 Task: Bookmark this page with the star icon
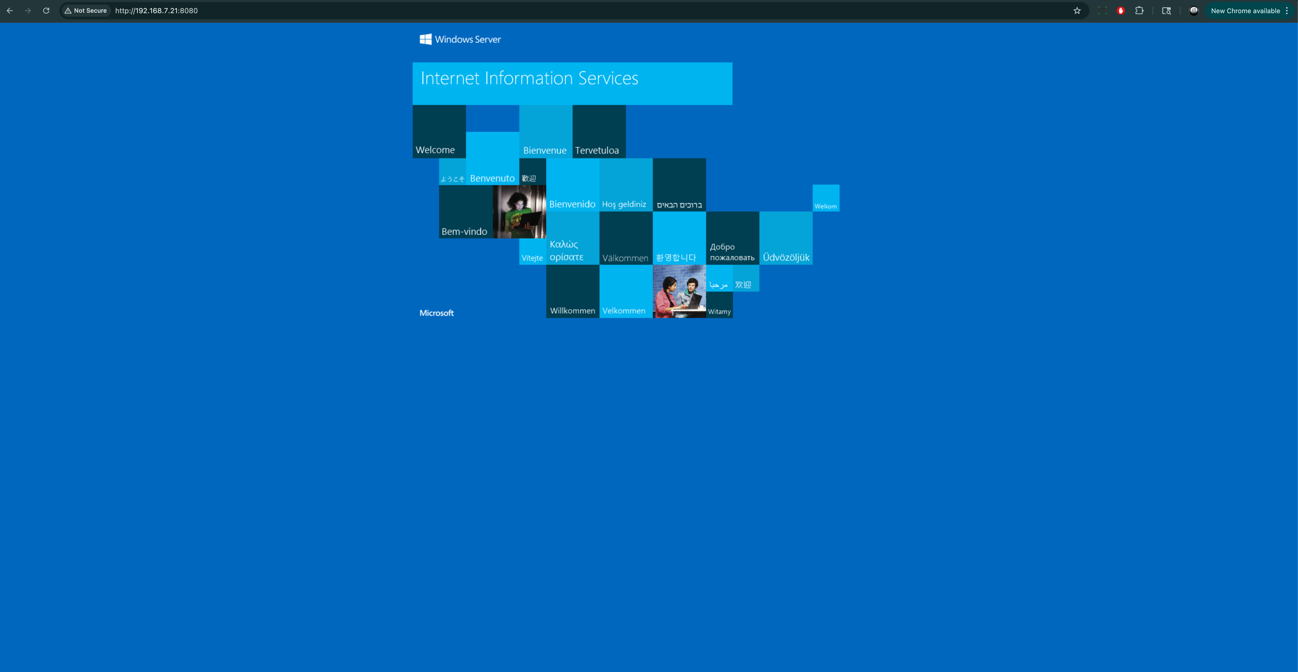coord(1077,11)
